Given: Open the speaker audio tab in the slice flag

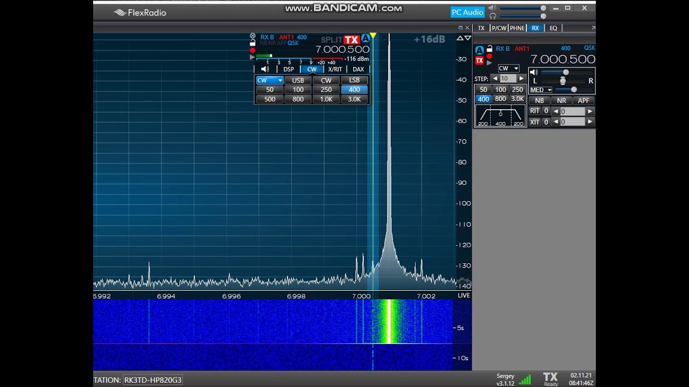Looking at the screenshot, I should click(x=265, y=69).
